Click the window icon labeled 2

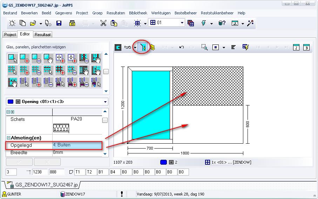point(296,47)
